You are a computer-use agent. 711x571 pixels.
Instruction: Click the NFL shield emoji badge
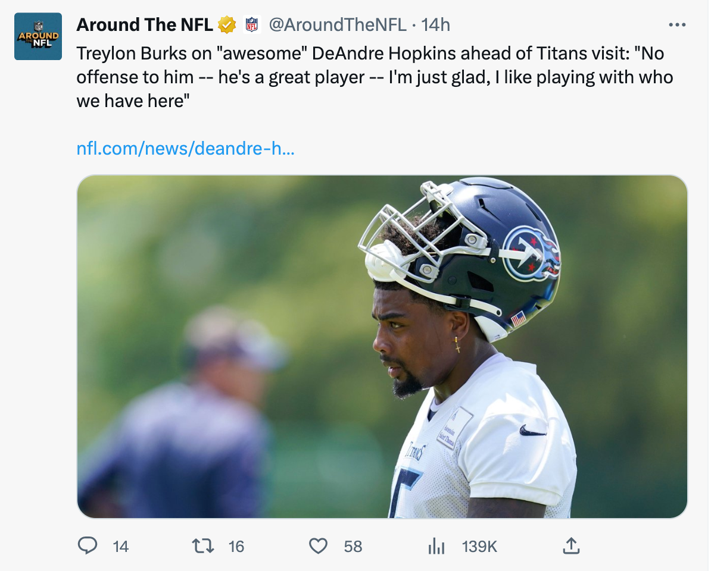(x=251, y=24)
